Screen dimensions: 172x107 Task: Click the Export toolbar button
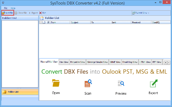[33, 13]
